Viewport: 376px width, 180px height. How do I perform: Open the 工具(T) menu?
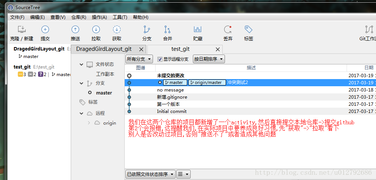pyautogui.click(x=120, y=17)
